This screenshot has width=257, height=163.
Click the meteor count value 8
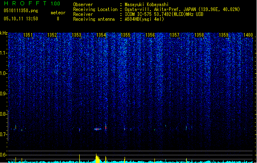58,19
